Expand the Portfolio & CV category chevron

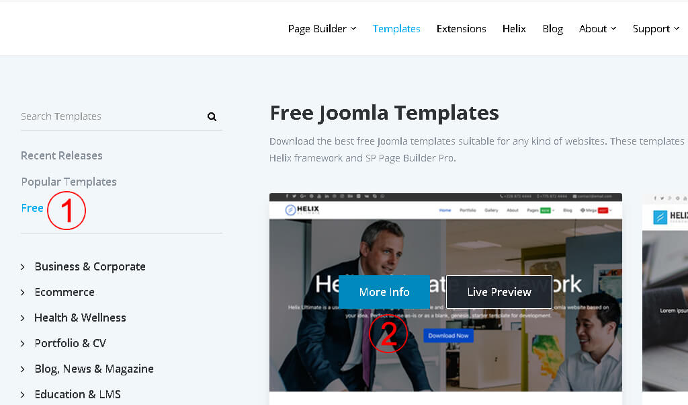(23, 343)
